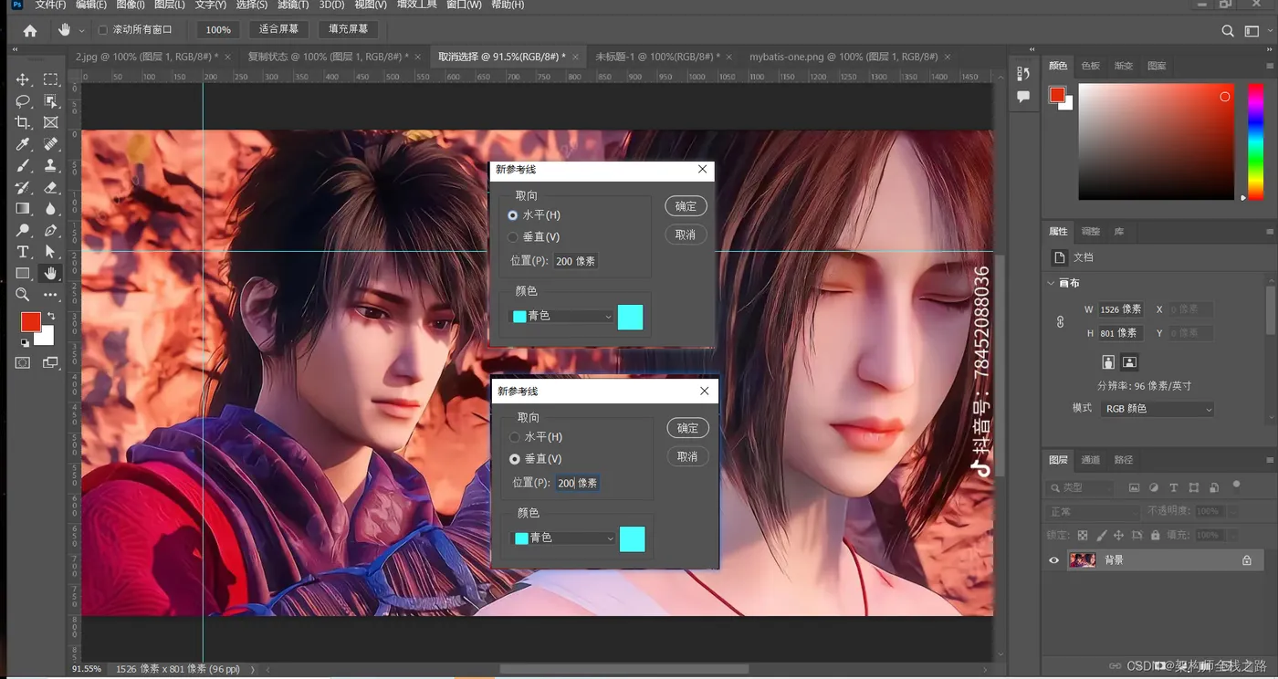Toggle link between canvas W and H
1278x679 pixels.
pos(1060,321)
